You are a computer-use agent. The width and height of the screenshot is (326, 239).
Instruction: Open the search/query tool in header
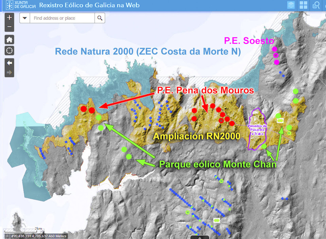click(x=316, y=5)
